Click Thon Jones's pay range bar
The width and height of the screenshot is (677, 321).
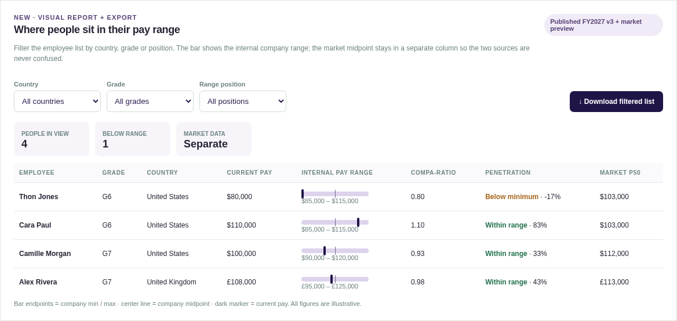point(335,194)
